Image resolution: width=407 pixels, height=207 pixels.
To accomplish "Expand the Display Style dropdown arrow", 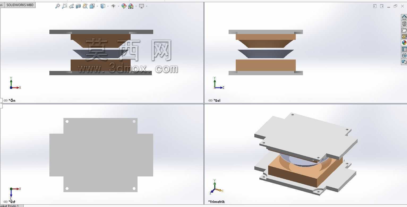I will click(x=108, y=6).
